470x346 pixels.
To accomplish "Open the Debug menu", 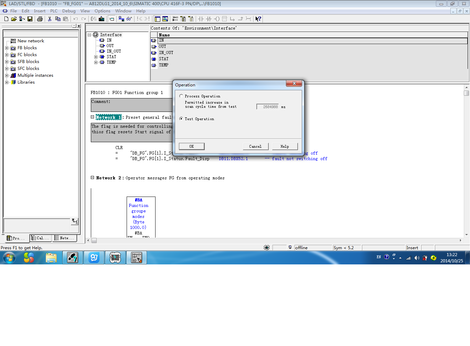I will [69, 11].
